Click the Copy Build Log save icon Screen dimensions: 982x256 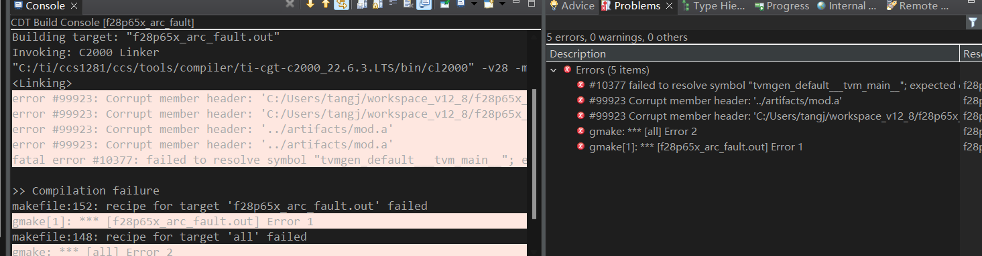point(363,4)
